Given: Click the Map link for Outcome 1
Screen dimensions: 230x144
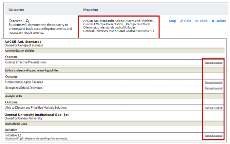Looking at the screenshot, I should pos(172,21).
